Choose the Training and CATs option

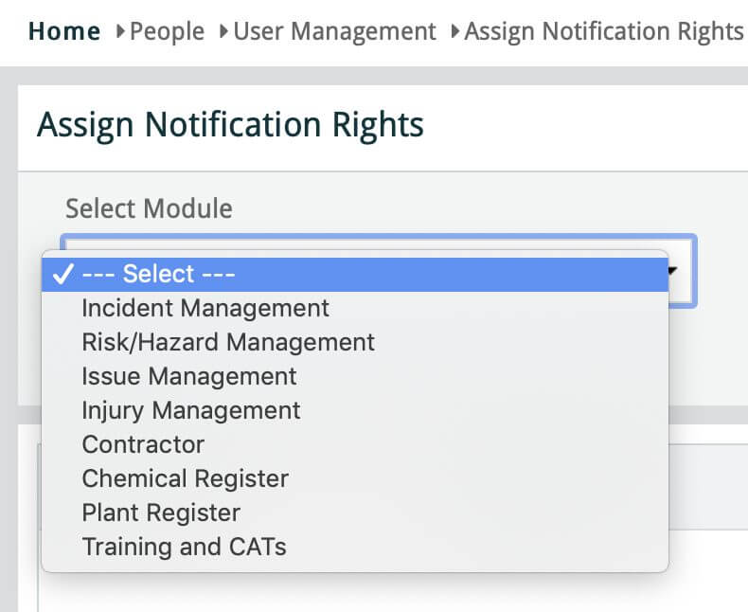(184, 547)
